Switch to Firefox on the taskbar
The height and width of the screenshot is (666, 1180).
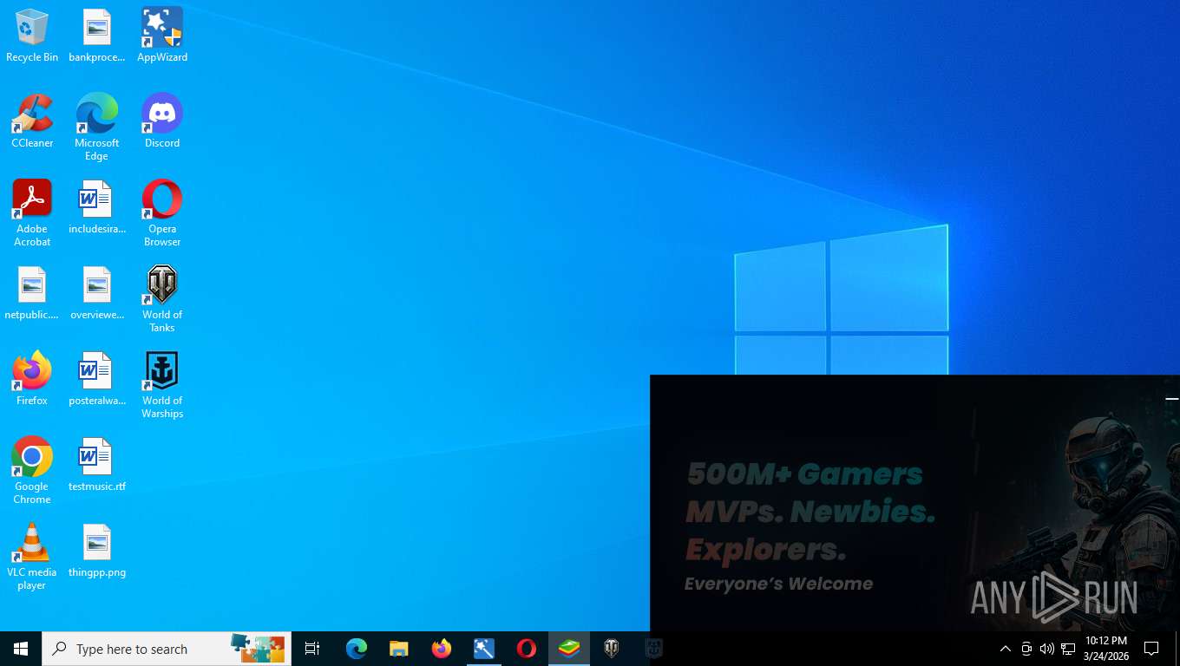point(442,649)
